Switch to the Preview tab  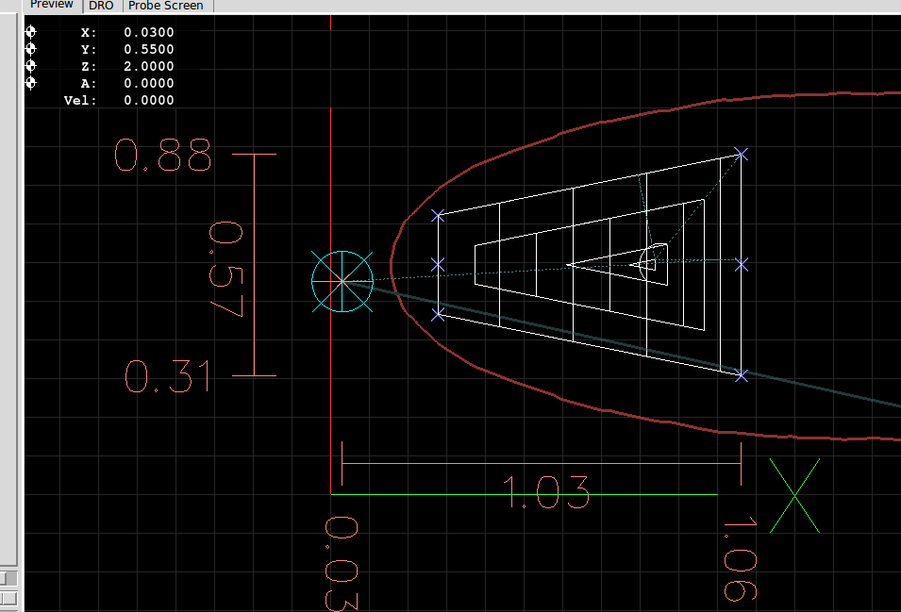(x=52, y=5)
